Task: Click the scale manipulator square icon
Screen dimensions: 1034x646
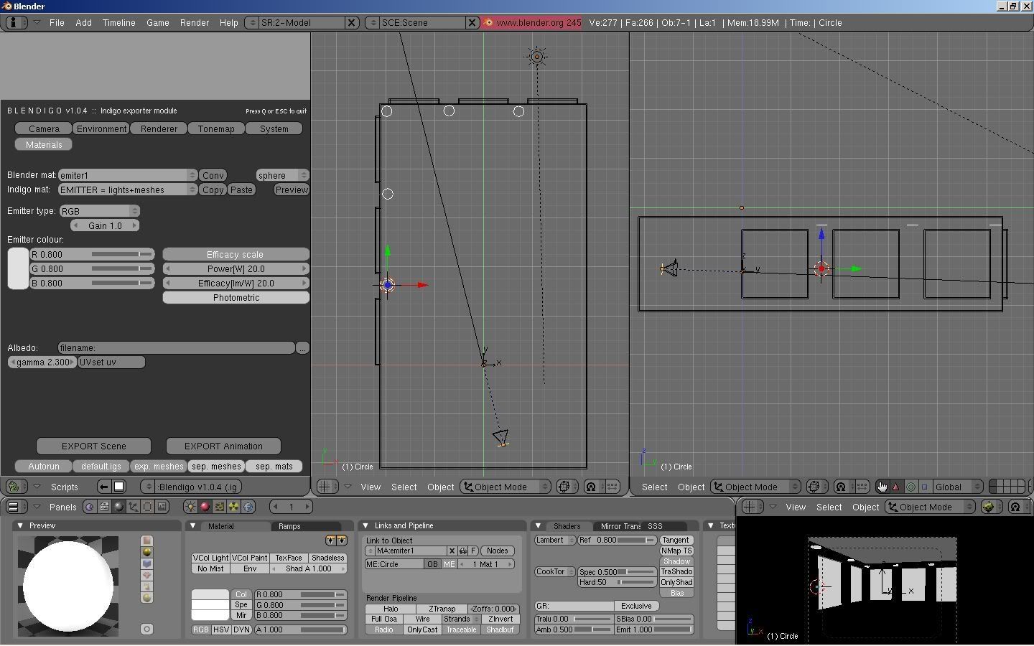Action: (924, 487)
